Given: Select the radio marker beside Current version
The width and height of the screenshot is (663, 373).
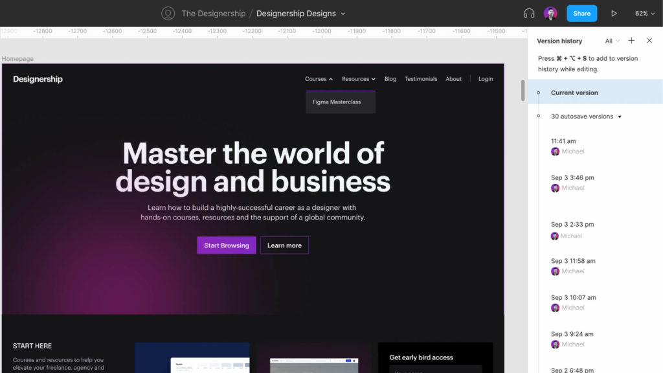Looking at the screenshot, I should coord(538,92).
